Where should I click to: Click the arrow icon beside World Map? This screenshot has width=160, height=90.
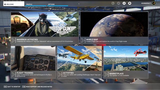pyautogui.click(x=83, y=40)
